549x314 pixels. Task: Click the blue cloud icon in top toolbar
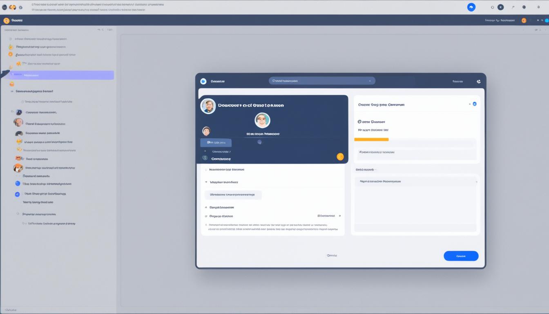[x=471, y=7]
